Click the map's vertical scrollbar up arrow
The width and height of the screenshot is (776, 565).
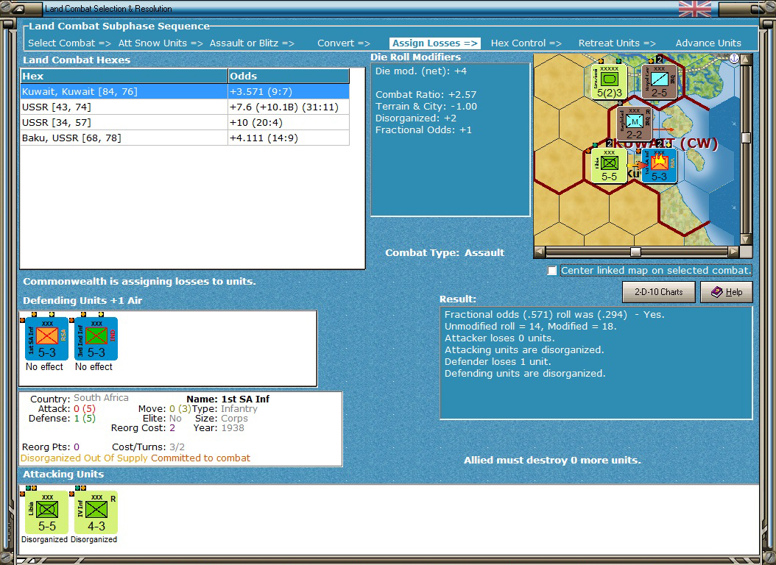pyautogui.click(x=746, y=60)
